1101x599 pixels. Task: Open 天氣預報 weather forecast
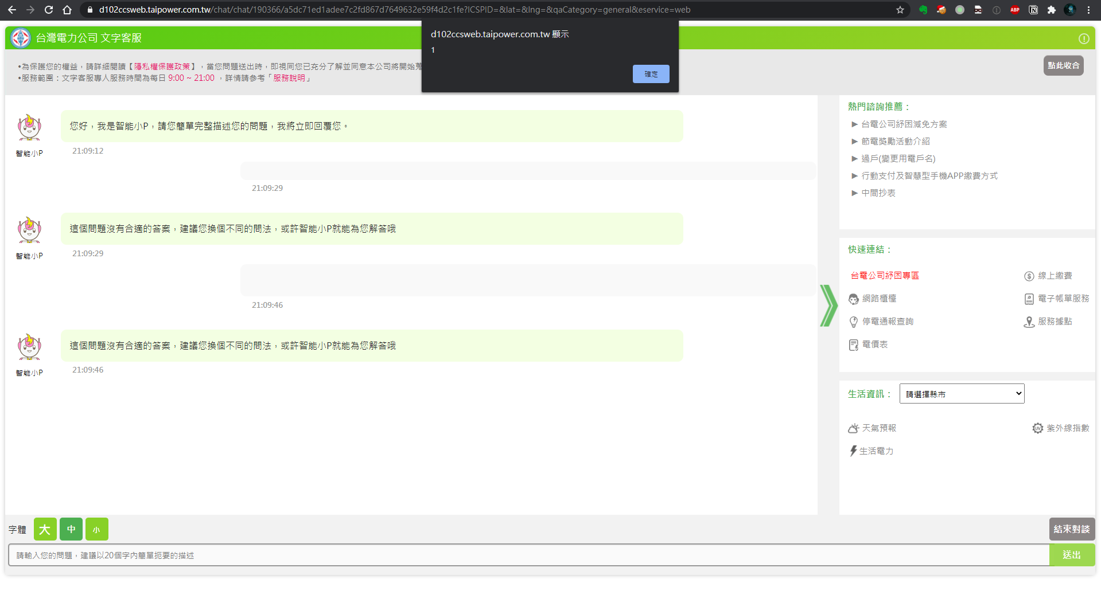coord(872,428)
